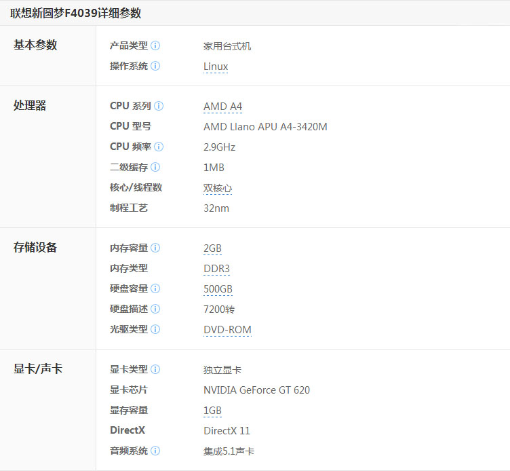Select the 7200转 hard disk description

(x=219, y=309)
